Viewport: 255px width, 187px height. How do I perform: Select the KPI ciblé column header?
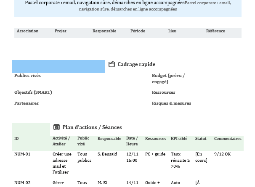point(179,139)
